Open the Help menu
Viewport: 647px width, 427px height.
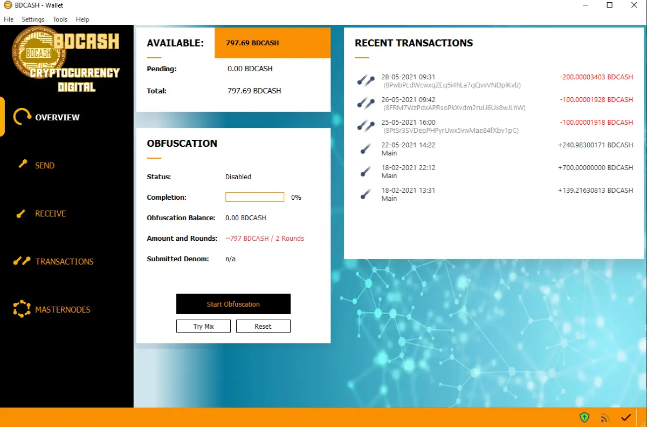tap(82, 19)
